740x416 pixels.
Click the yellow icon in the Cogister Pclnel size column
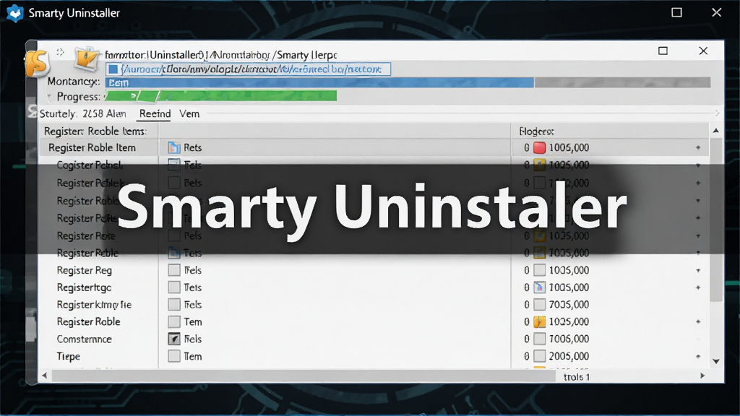click(539, 165)
